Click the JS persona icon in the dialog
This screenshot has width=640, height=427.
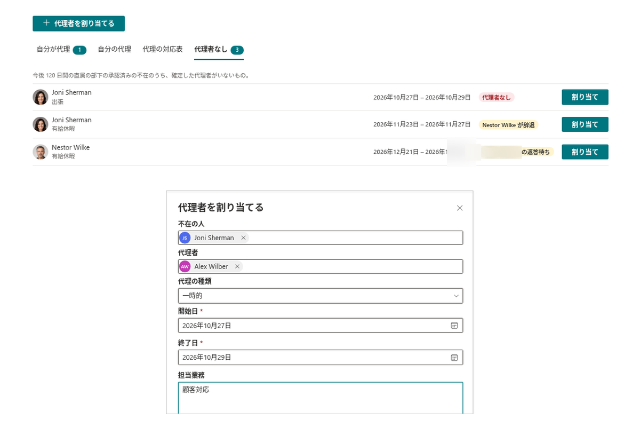185,238
